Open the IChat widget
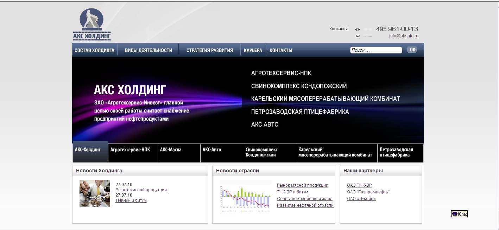The image size is (499, 230). click(459, 214)
